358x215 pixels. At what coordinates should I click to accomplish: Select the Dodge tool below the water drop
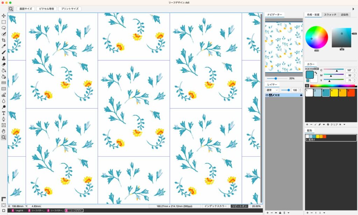click(x=3, y=107)
